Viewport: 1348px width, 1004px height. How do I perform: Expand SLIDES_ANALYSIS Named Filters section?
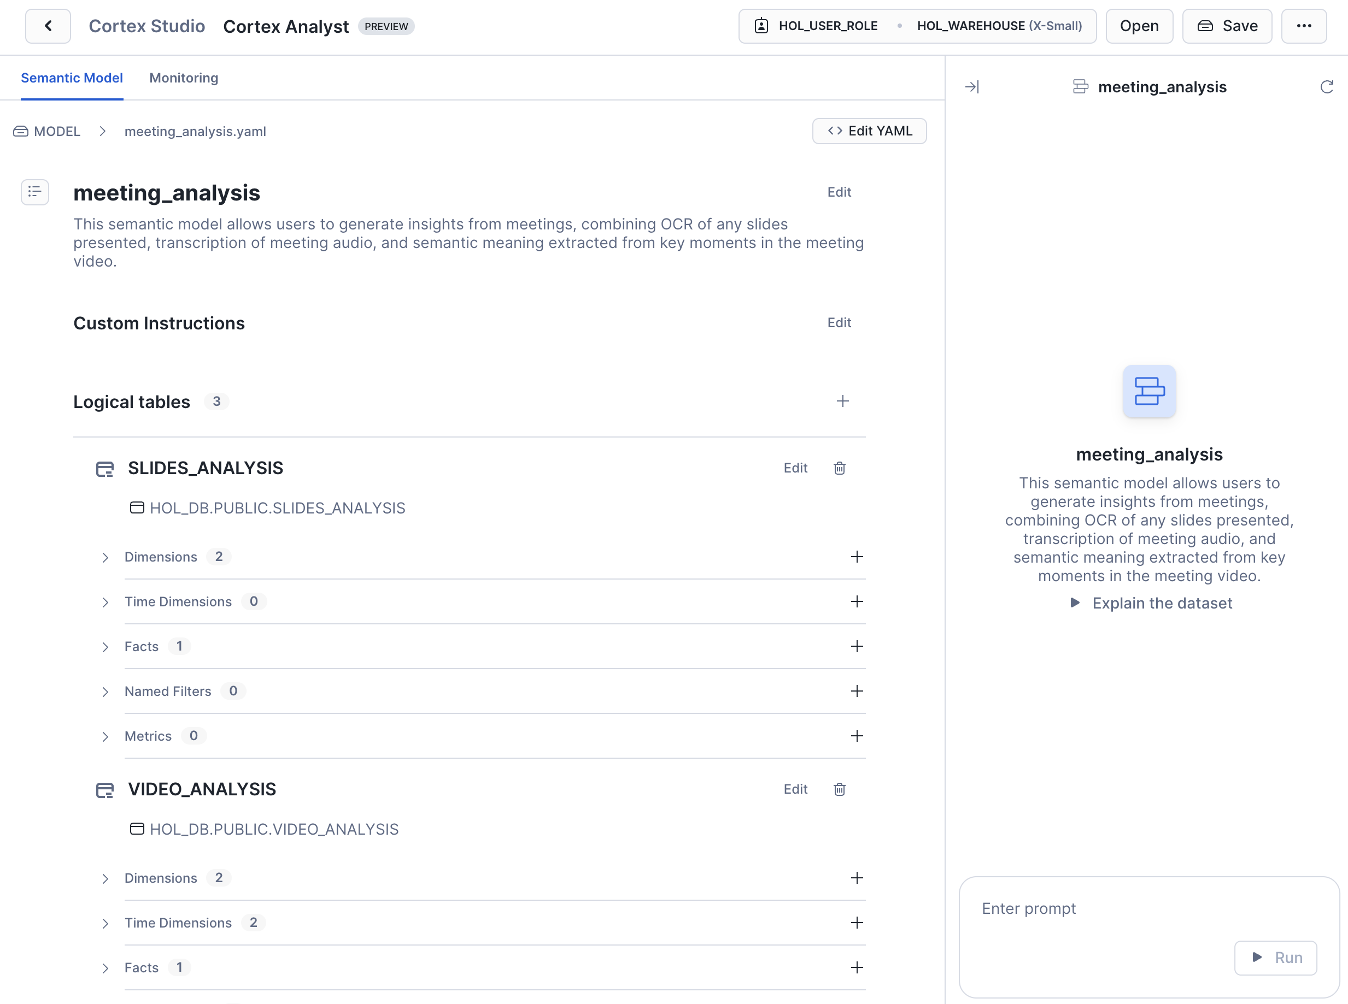click(x=105, y=692)
